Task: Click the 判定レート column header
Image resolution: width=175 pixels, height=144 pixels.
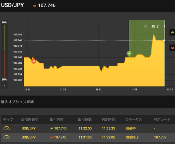Action: (162, 120)
